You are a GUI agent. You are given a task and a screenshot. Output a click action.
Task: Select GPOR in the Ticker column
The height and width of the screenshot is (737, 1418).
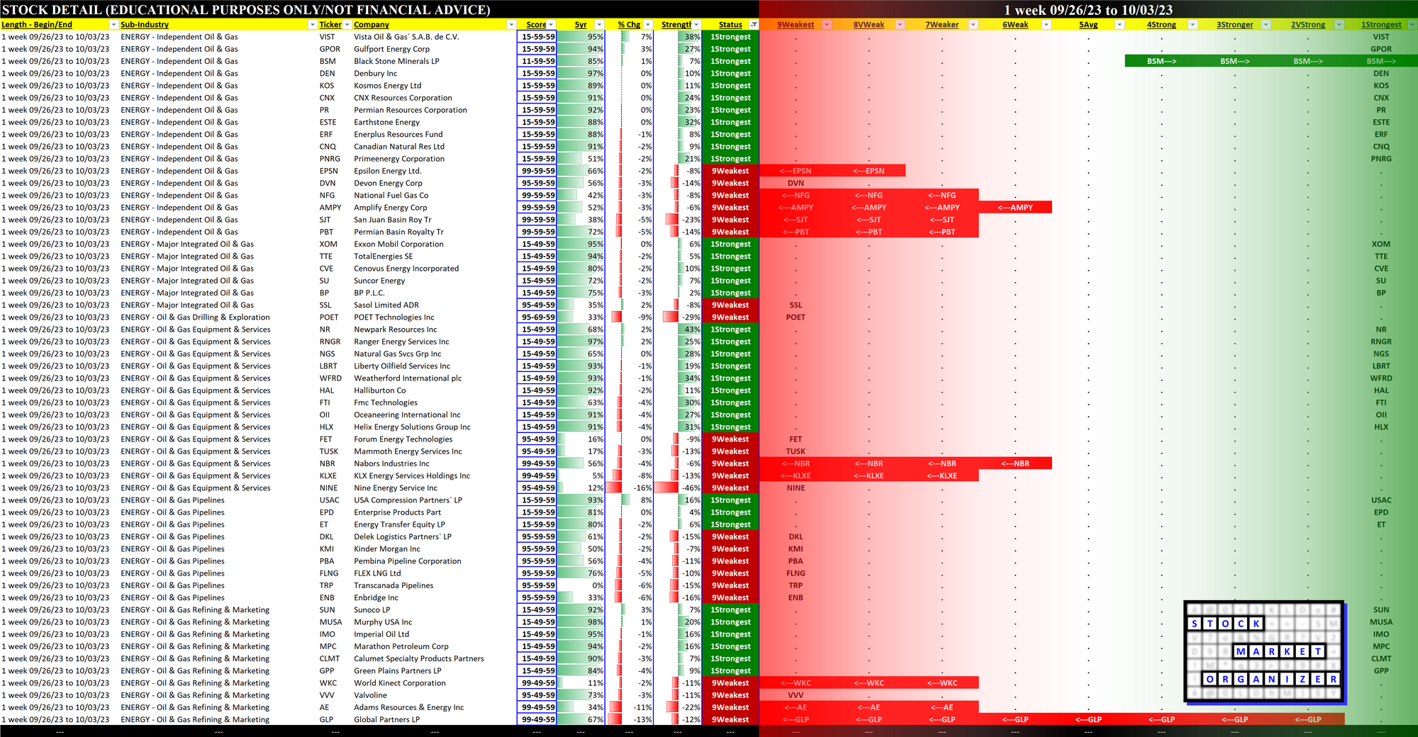[330, 49]
